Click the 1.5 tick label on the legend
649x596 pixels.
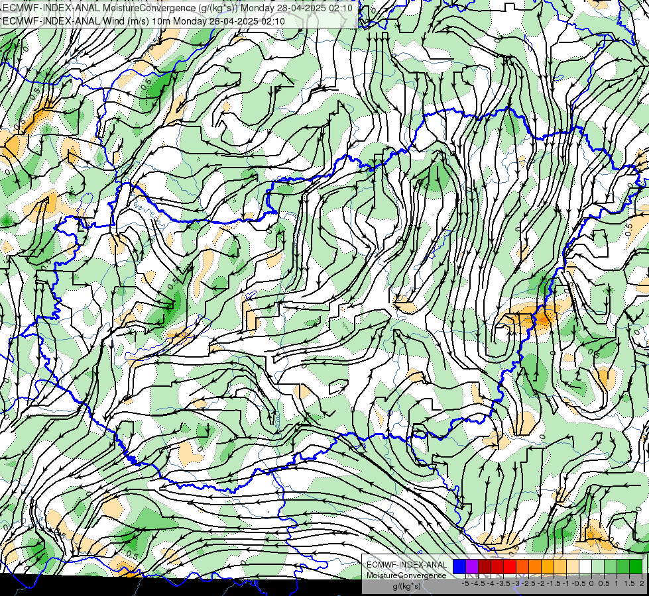(629, 583)
